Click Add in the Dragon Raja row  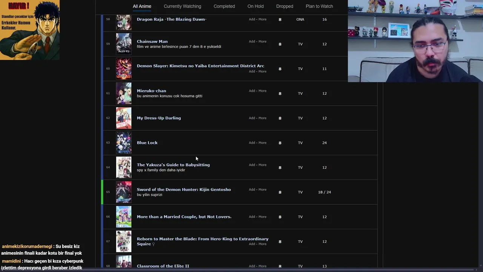pos(252,19)
